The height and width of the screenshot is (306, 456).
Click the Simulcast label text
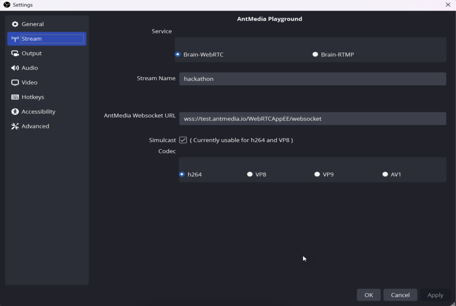[162, 140]
